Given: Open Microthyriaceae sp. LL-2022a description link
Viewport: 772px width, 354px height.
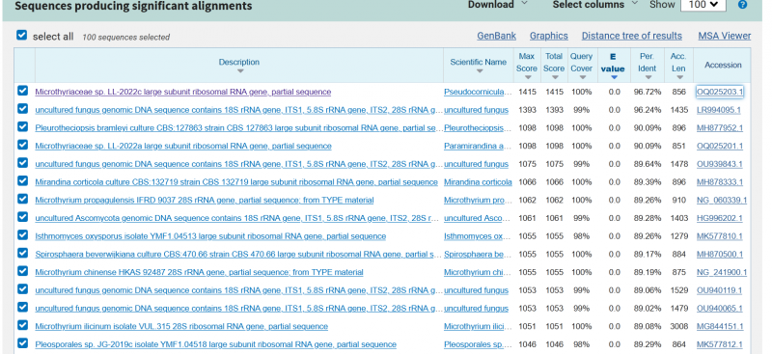Looking at the screenshot, I should click(x=183, y=147).
